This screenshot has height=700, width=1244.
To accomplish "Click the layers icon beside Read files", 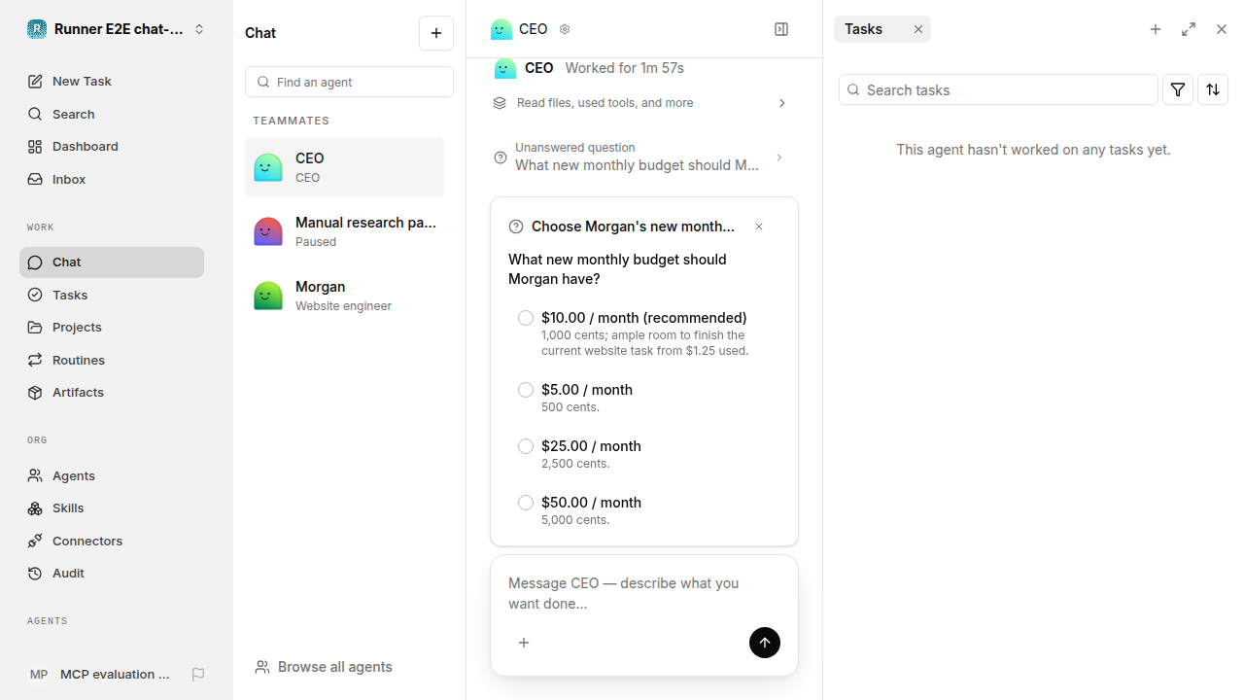I will pos(500,103).
